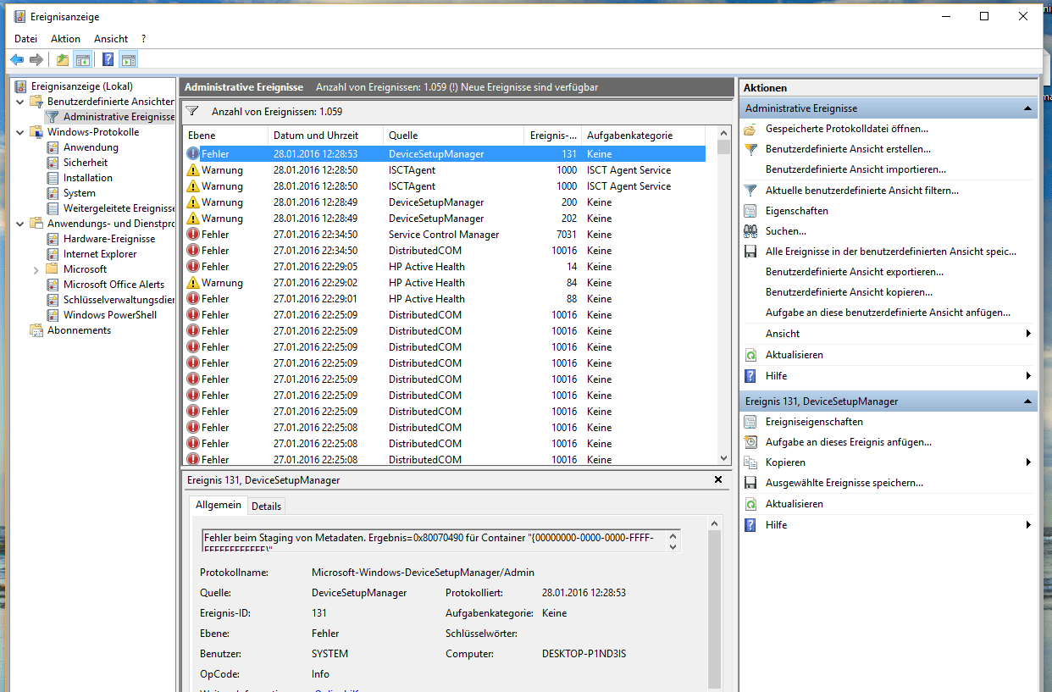
Task: Click Benutzerdefinierte Ansicht exportieren action
Action: point(854,272)
